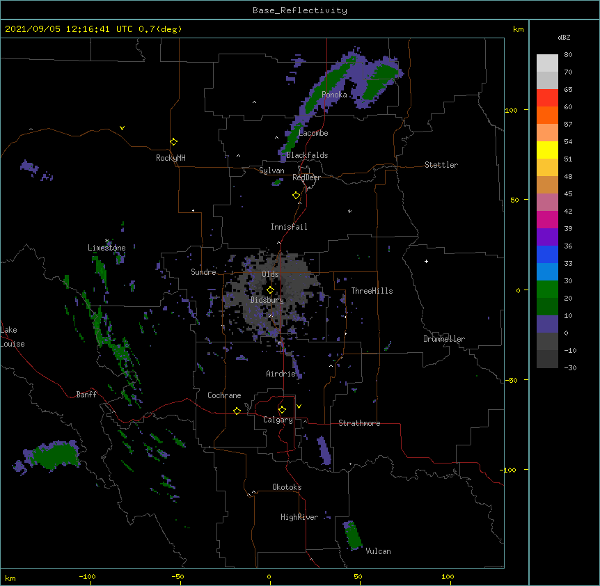This screenshot has height=586, width=600.
Task: Click the light gray 80–70 dBZ swatch
Action: (547, 63)
